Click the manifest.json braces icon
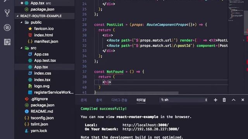248x139 pixels. tap(30, 41)
